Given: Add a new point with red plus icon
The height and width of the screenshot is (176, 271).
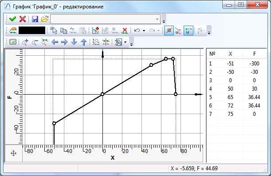Looking at the screenshot, I should [95, 31].
